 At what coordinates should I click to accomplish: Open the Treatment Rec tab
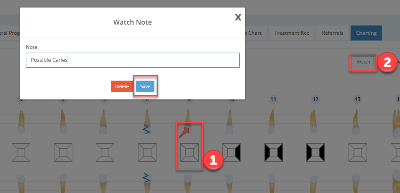click(x=292, y=33)
